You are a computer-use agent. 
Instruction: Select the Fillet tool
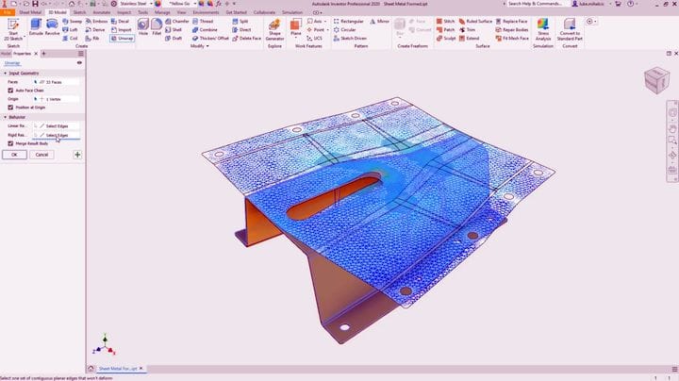click(158, 25)
